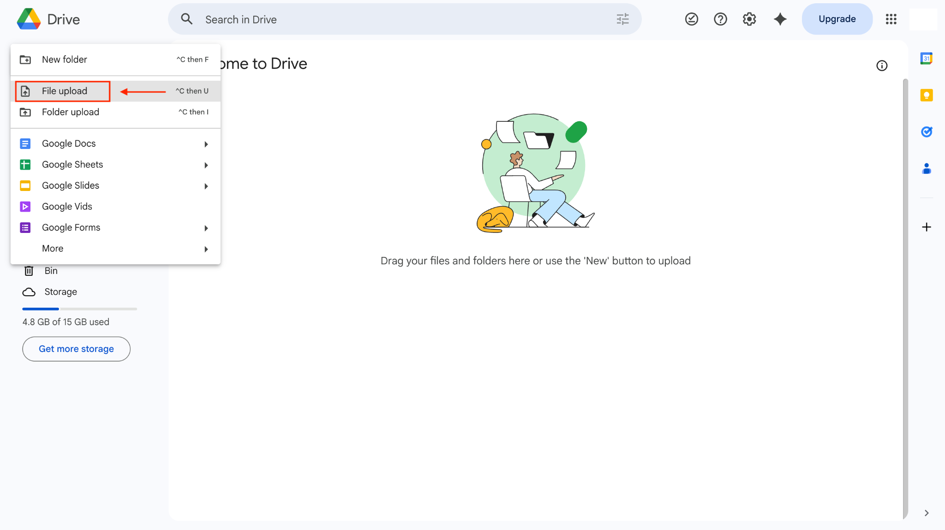Click the Google Slides icon
The width and height of the screenshot is (945, 530).
point(25,185)
